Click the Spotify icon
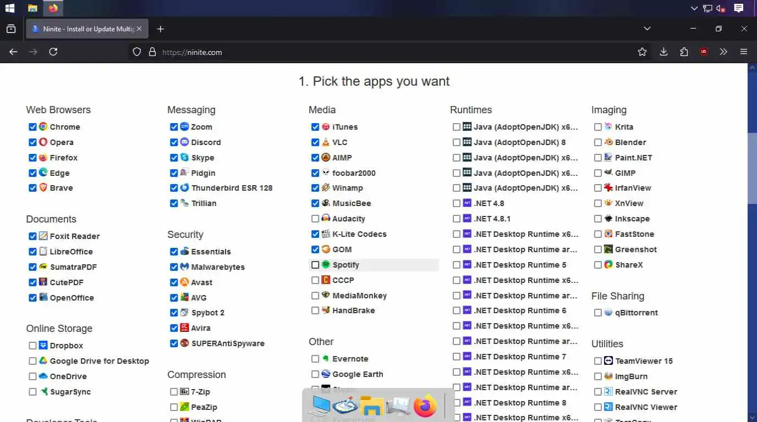The height and width of the screenshot is (422, 757). coord(326,264)
